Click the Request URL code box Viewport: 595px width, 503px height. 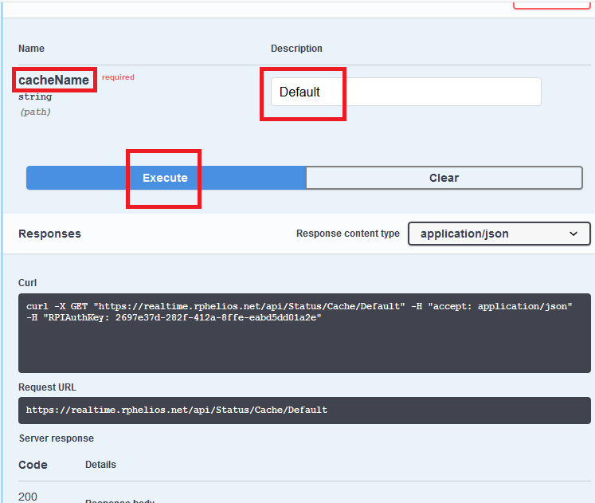(306, 411)
